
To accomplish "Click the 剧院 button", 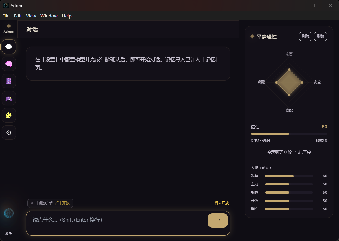I will click(306, 36).
